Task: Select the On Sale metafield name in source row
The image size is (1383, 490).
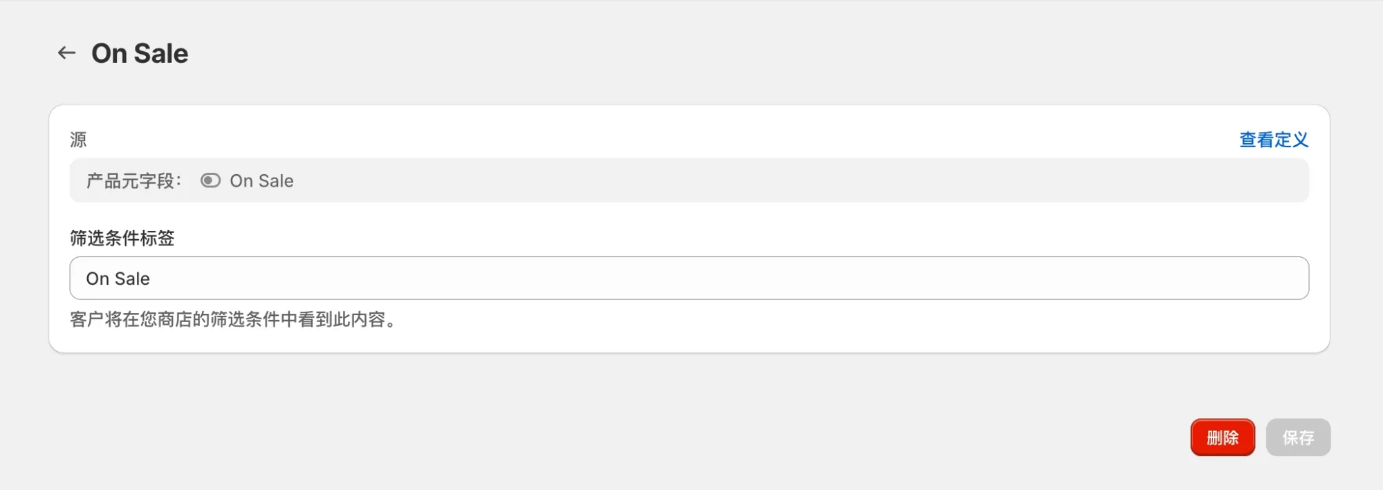Action: pos(261,181)
